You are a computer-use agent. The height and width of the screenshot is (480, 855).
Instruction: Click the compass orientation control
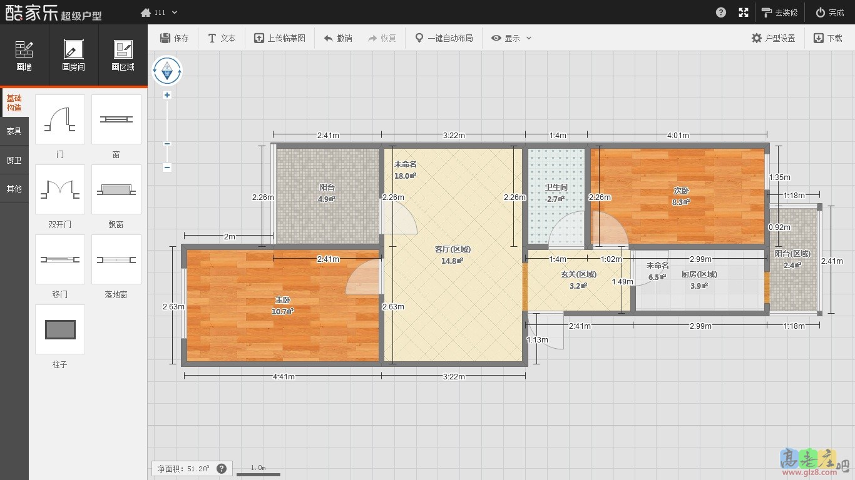(167, 71)
